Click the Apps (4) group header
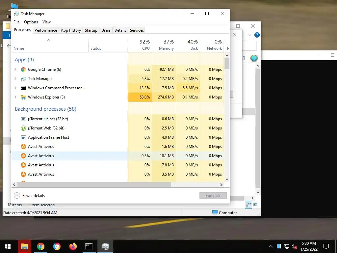Viewport: 337px width, 253px height. pyautogui.click(x=24, y=60)
